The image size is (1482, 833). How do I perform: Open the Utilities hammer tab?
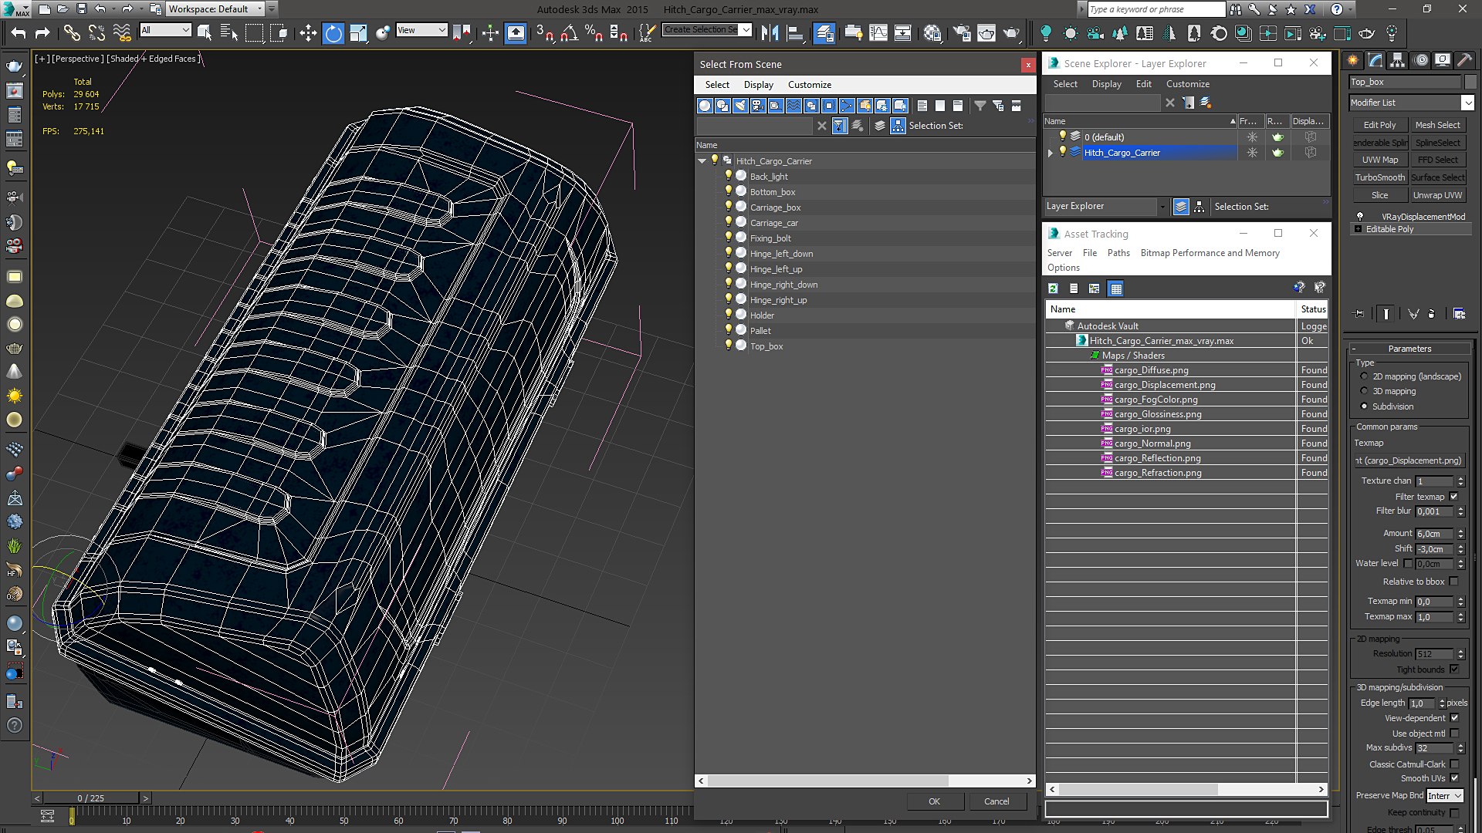pos(1464,60)
